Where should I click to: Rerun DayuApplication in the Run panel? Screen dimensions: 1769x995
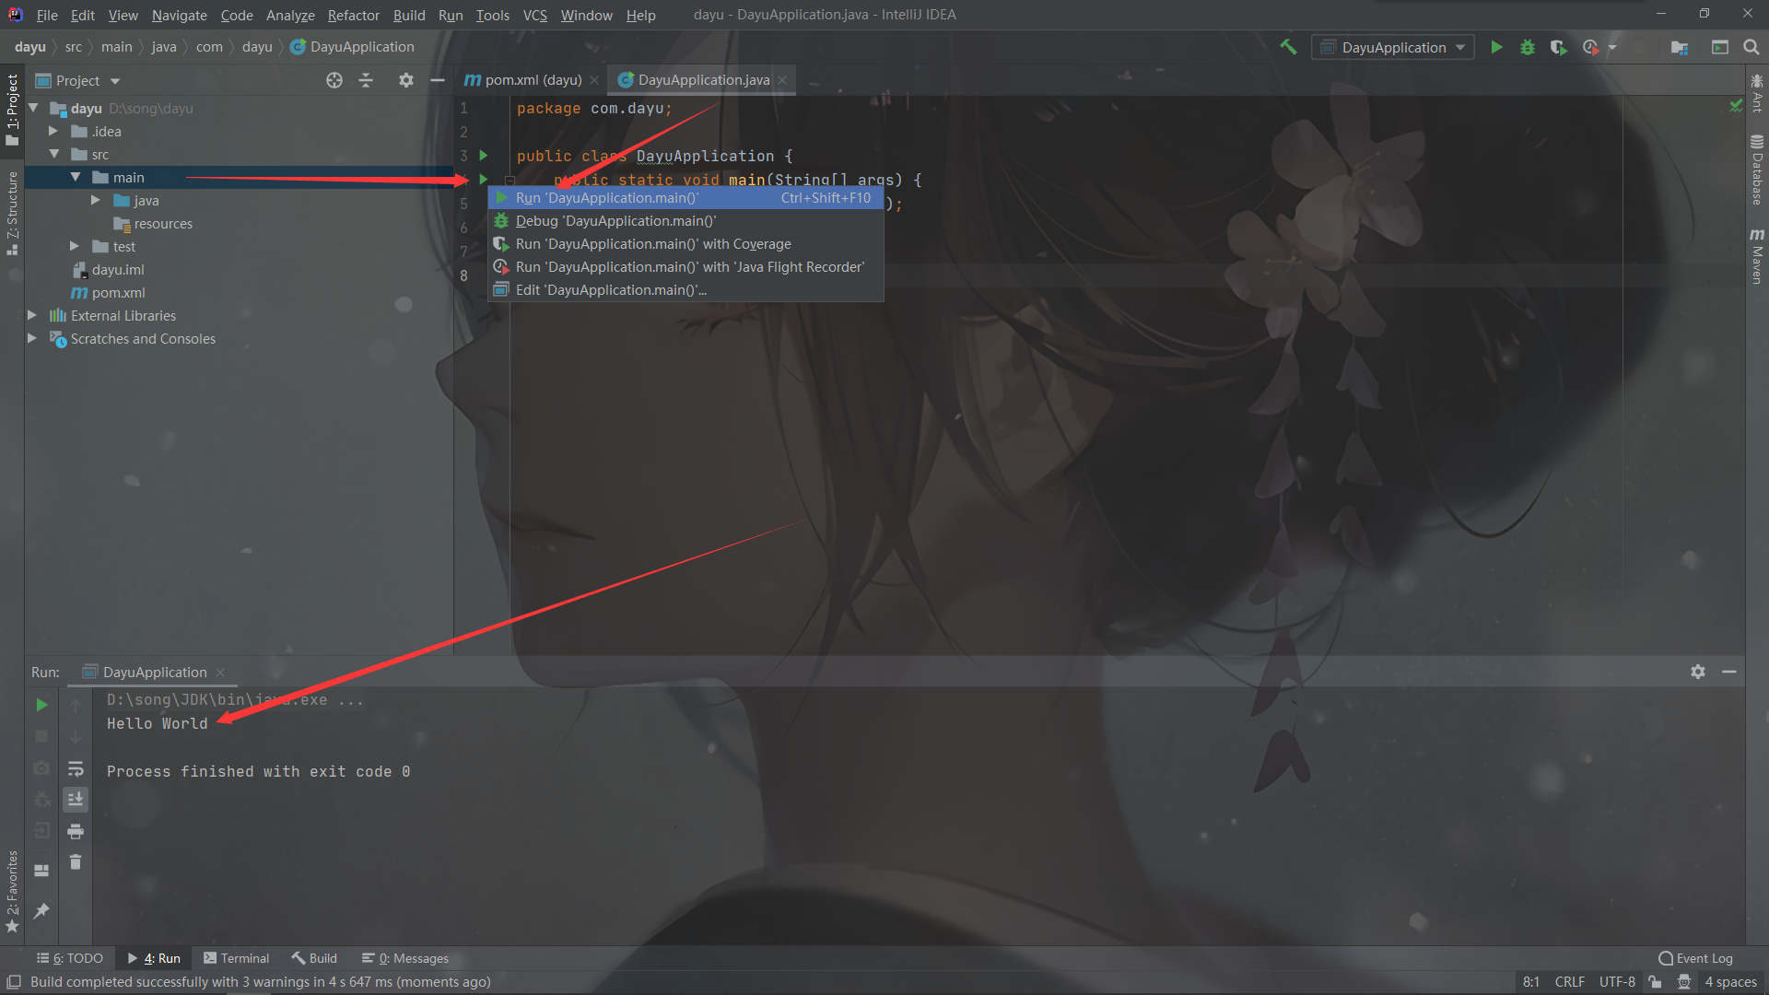point(41,705)
